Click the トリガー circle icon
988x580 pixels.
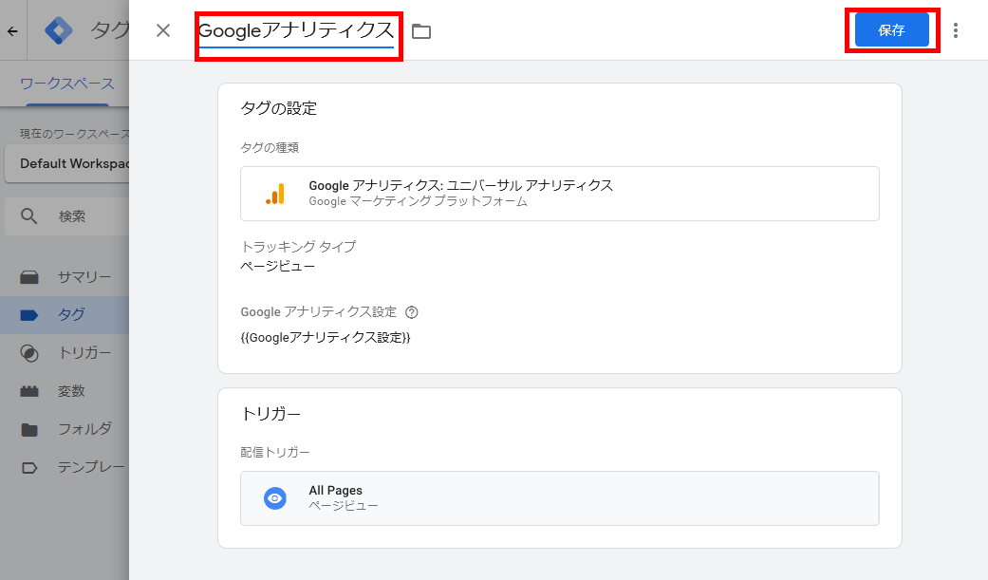point(29,353)
